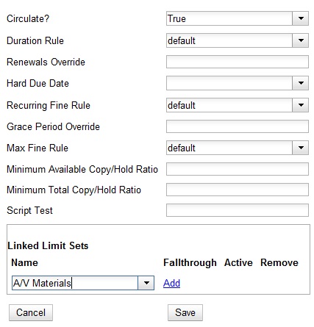Click the Script Test label
This screenshot has height=327, width=314.
coord(29,211)
